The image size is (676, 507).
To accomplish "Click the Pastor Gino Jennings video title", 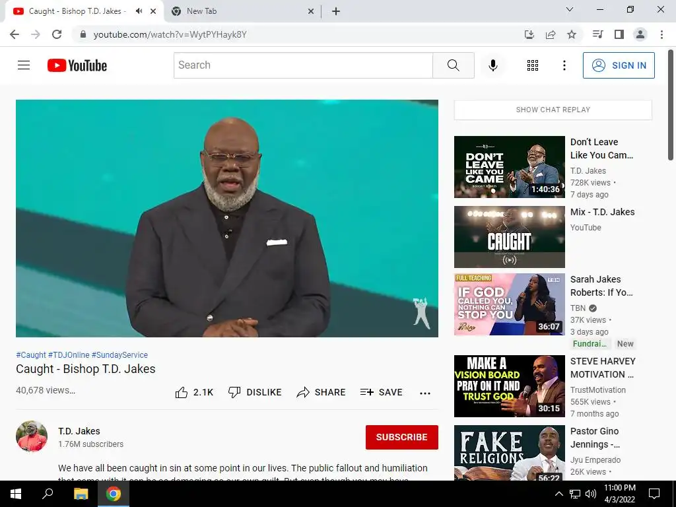I will 595,438.
